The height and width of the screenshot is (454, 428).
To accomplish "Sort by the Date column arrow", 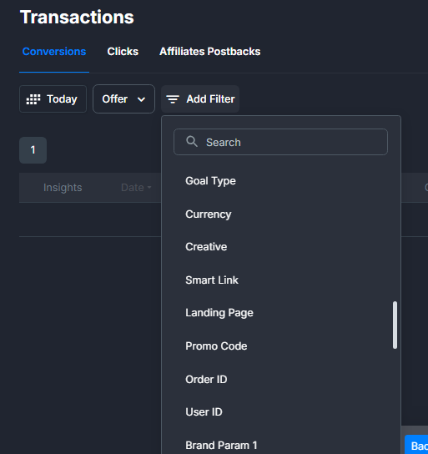I will tap(149, 188).
